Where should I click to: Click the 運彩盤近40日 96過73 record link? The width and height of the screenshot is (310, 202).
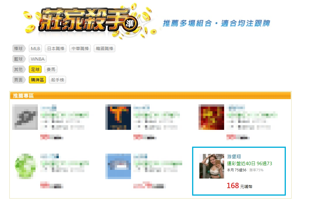tap(249, 163)
